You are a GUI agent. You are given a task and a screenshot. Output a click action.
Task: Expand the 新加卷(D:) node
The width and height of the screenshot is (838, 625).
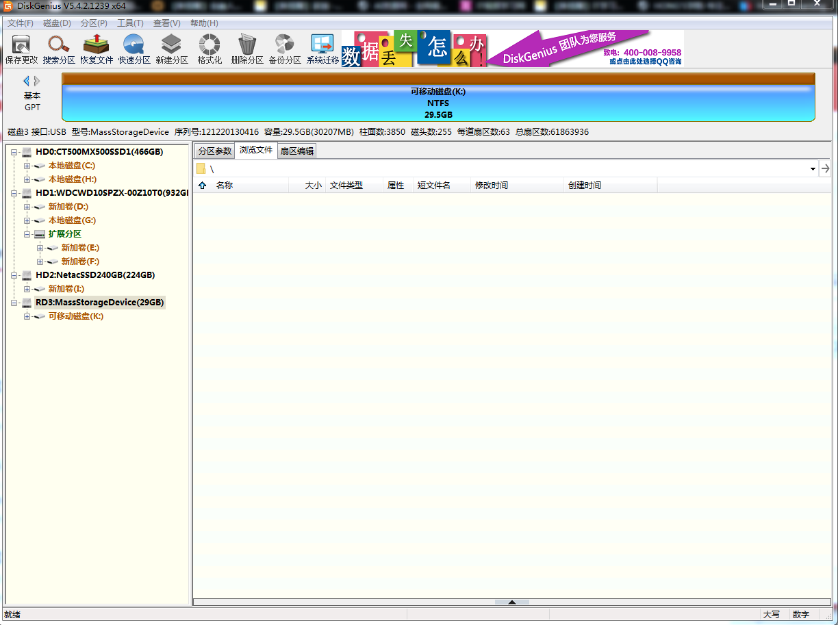click(x=27, y=207)
